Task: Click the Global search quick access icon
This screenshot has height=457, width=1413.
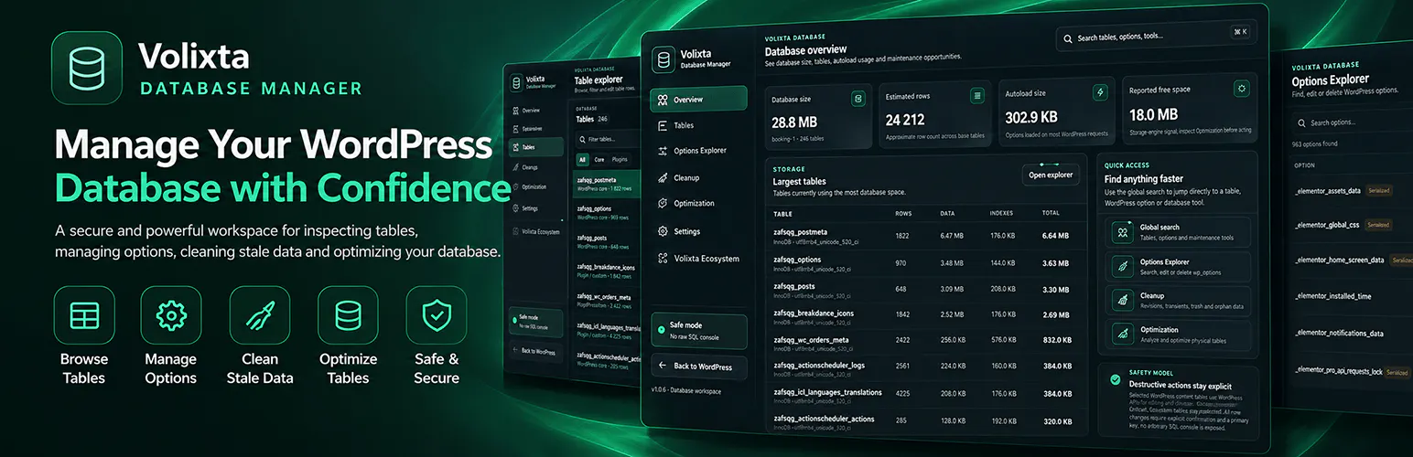Action: click(x=1121, y=232)
